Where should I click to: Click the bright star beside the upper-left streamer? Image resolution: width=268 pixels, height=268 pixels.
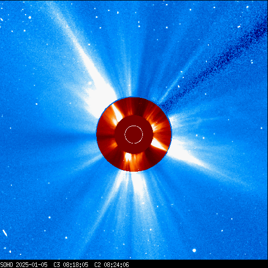(x=90, y=83)
